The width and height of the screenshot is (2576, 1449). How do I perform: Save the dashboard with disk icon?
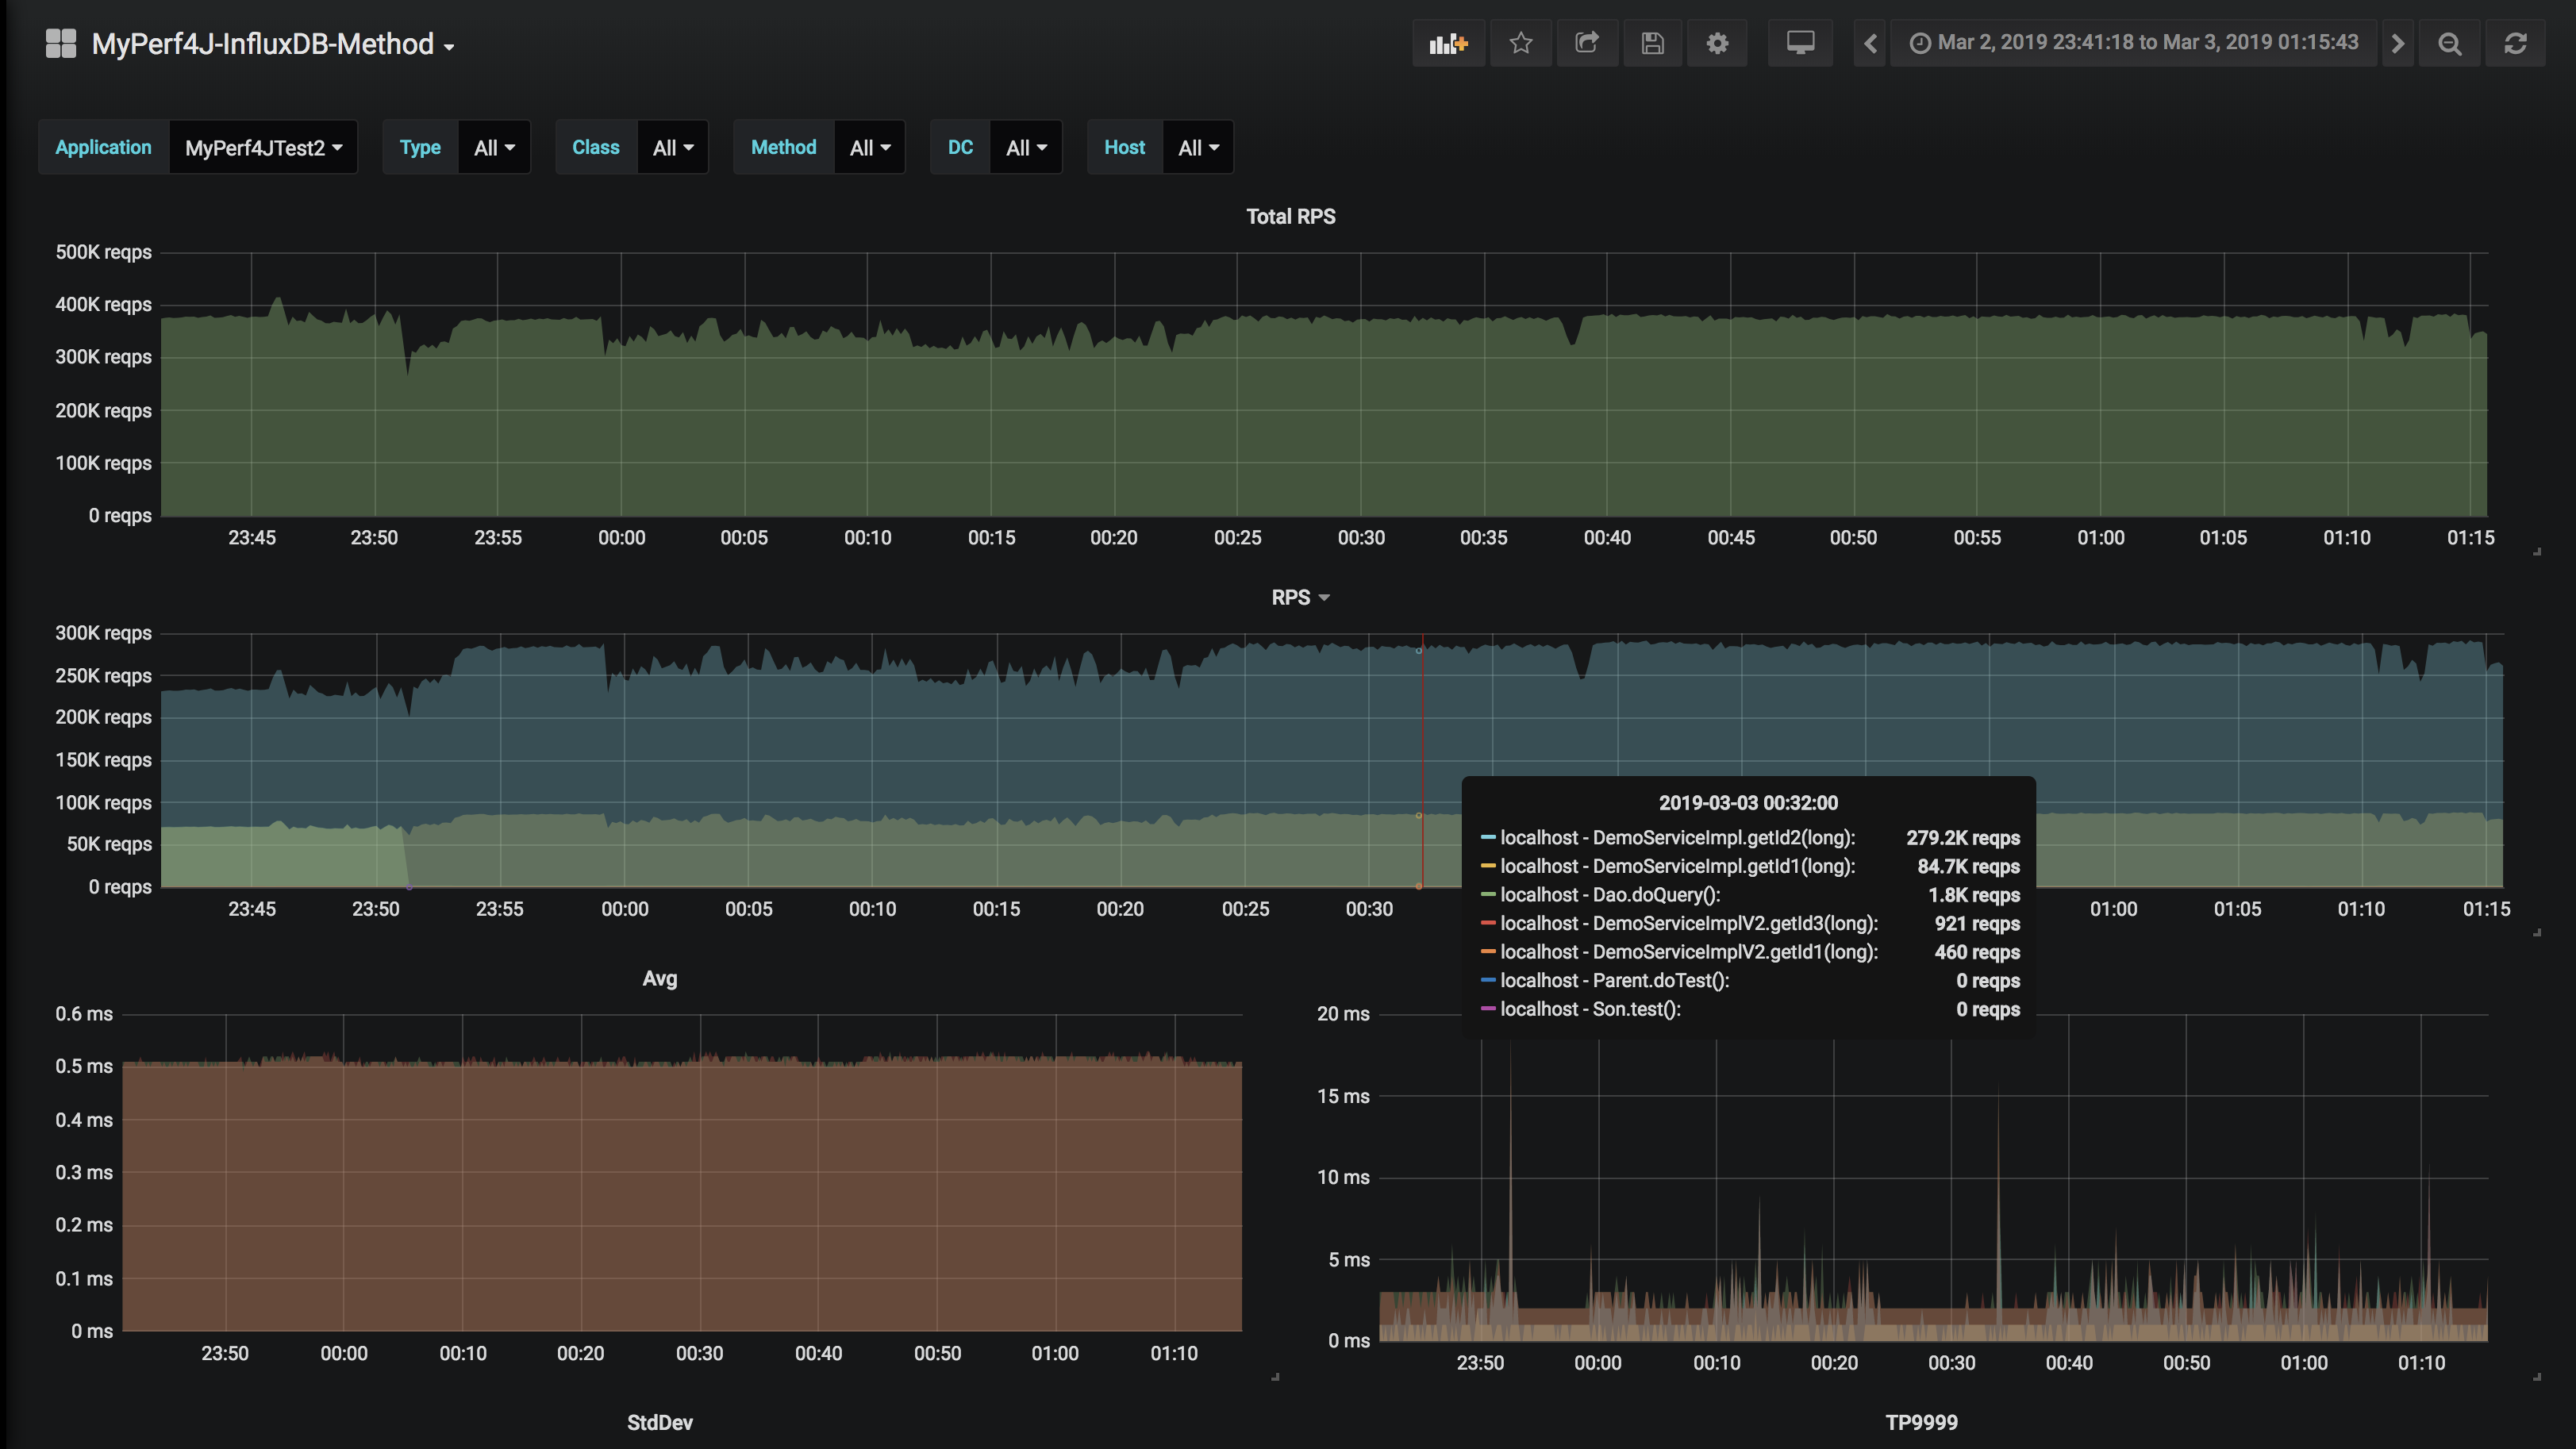1652,43
